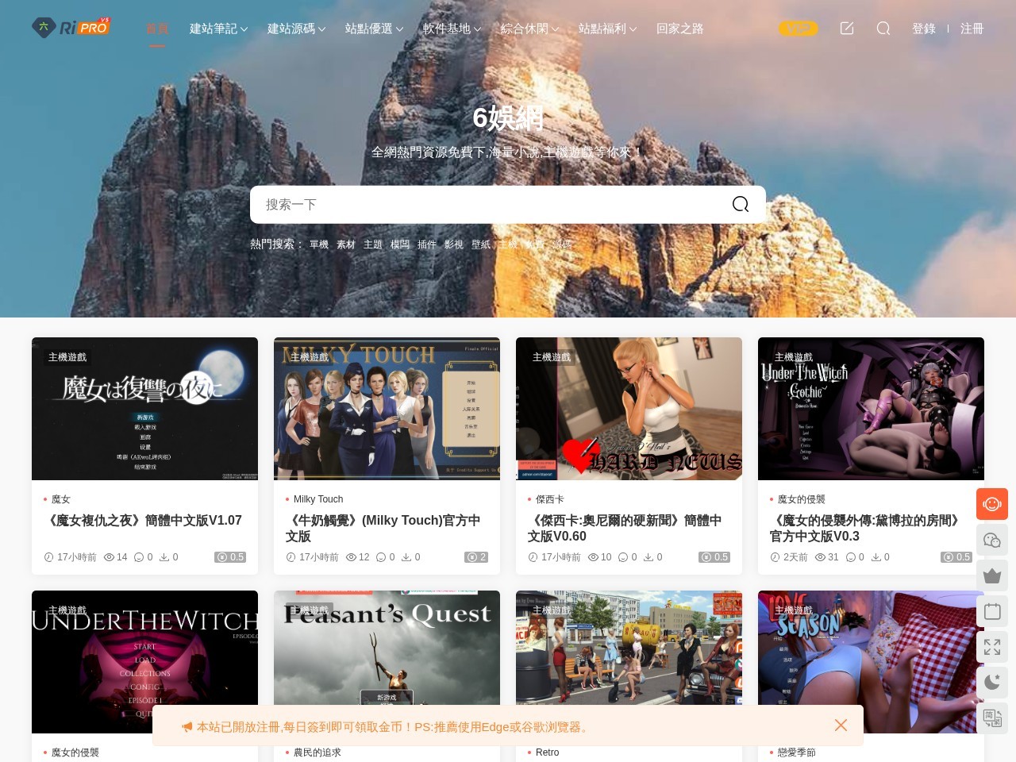Click the RiPro site logo

(x=71, y=27)
